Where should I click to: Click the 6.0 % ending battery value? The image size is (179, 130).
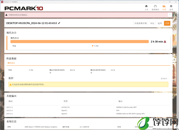[113, 70]
